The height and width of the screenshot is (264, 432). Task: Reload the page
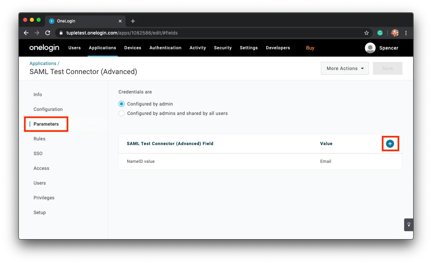(48, 33)
